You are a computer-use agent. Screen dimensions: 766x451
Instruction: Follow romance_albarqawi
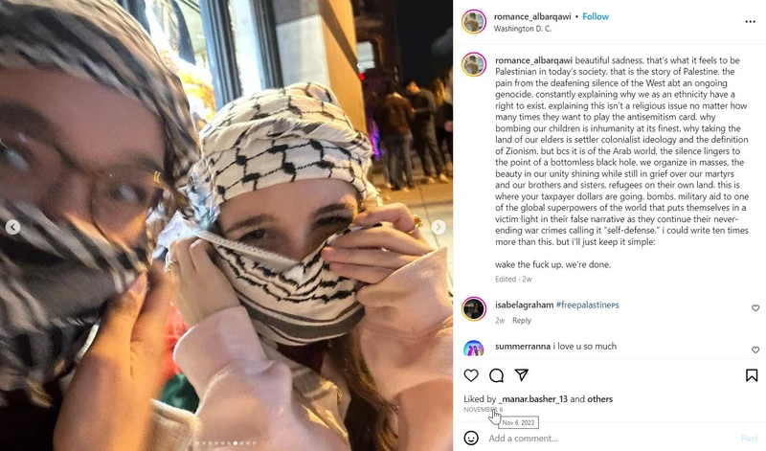[x=595, y=16]
